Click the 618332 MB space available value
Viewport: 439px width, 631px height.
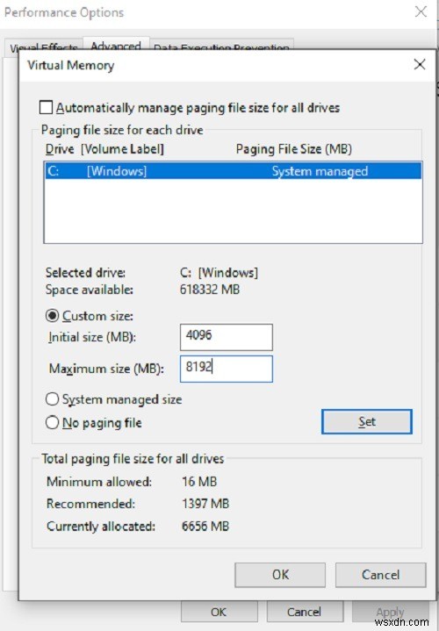210,290
